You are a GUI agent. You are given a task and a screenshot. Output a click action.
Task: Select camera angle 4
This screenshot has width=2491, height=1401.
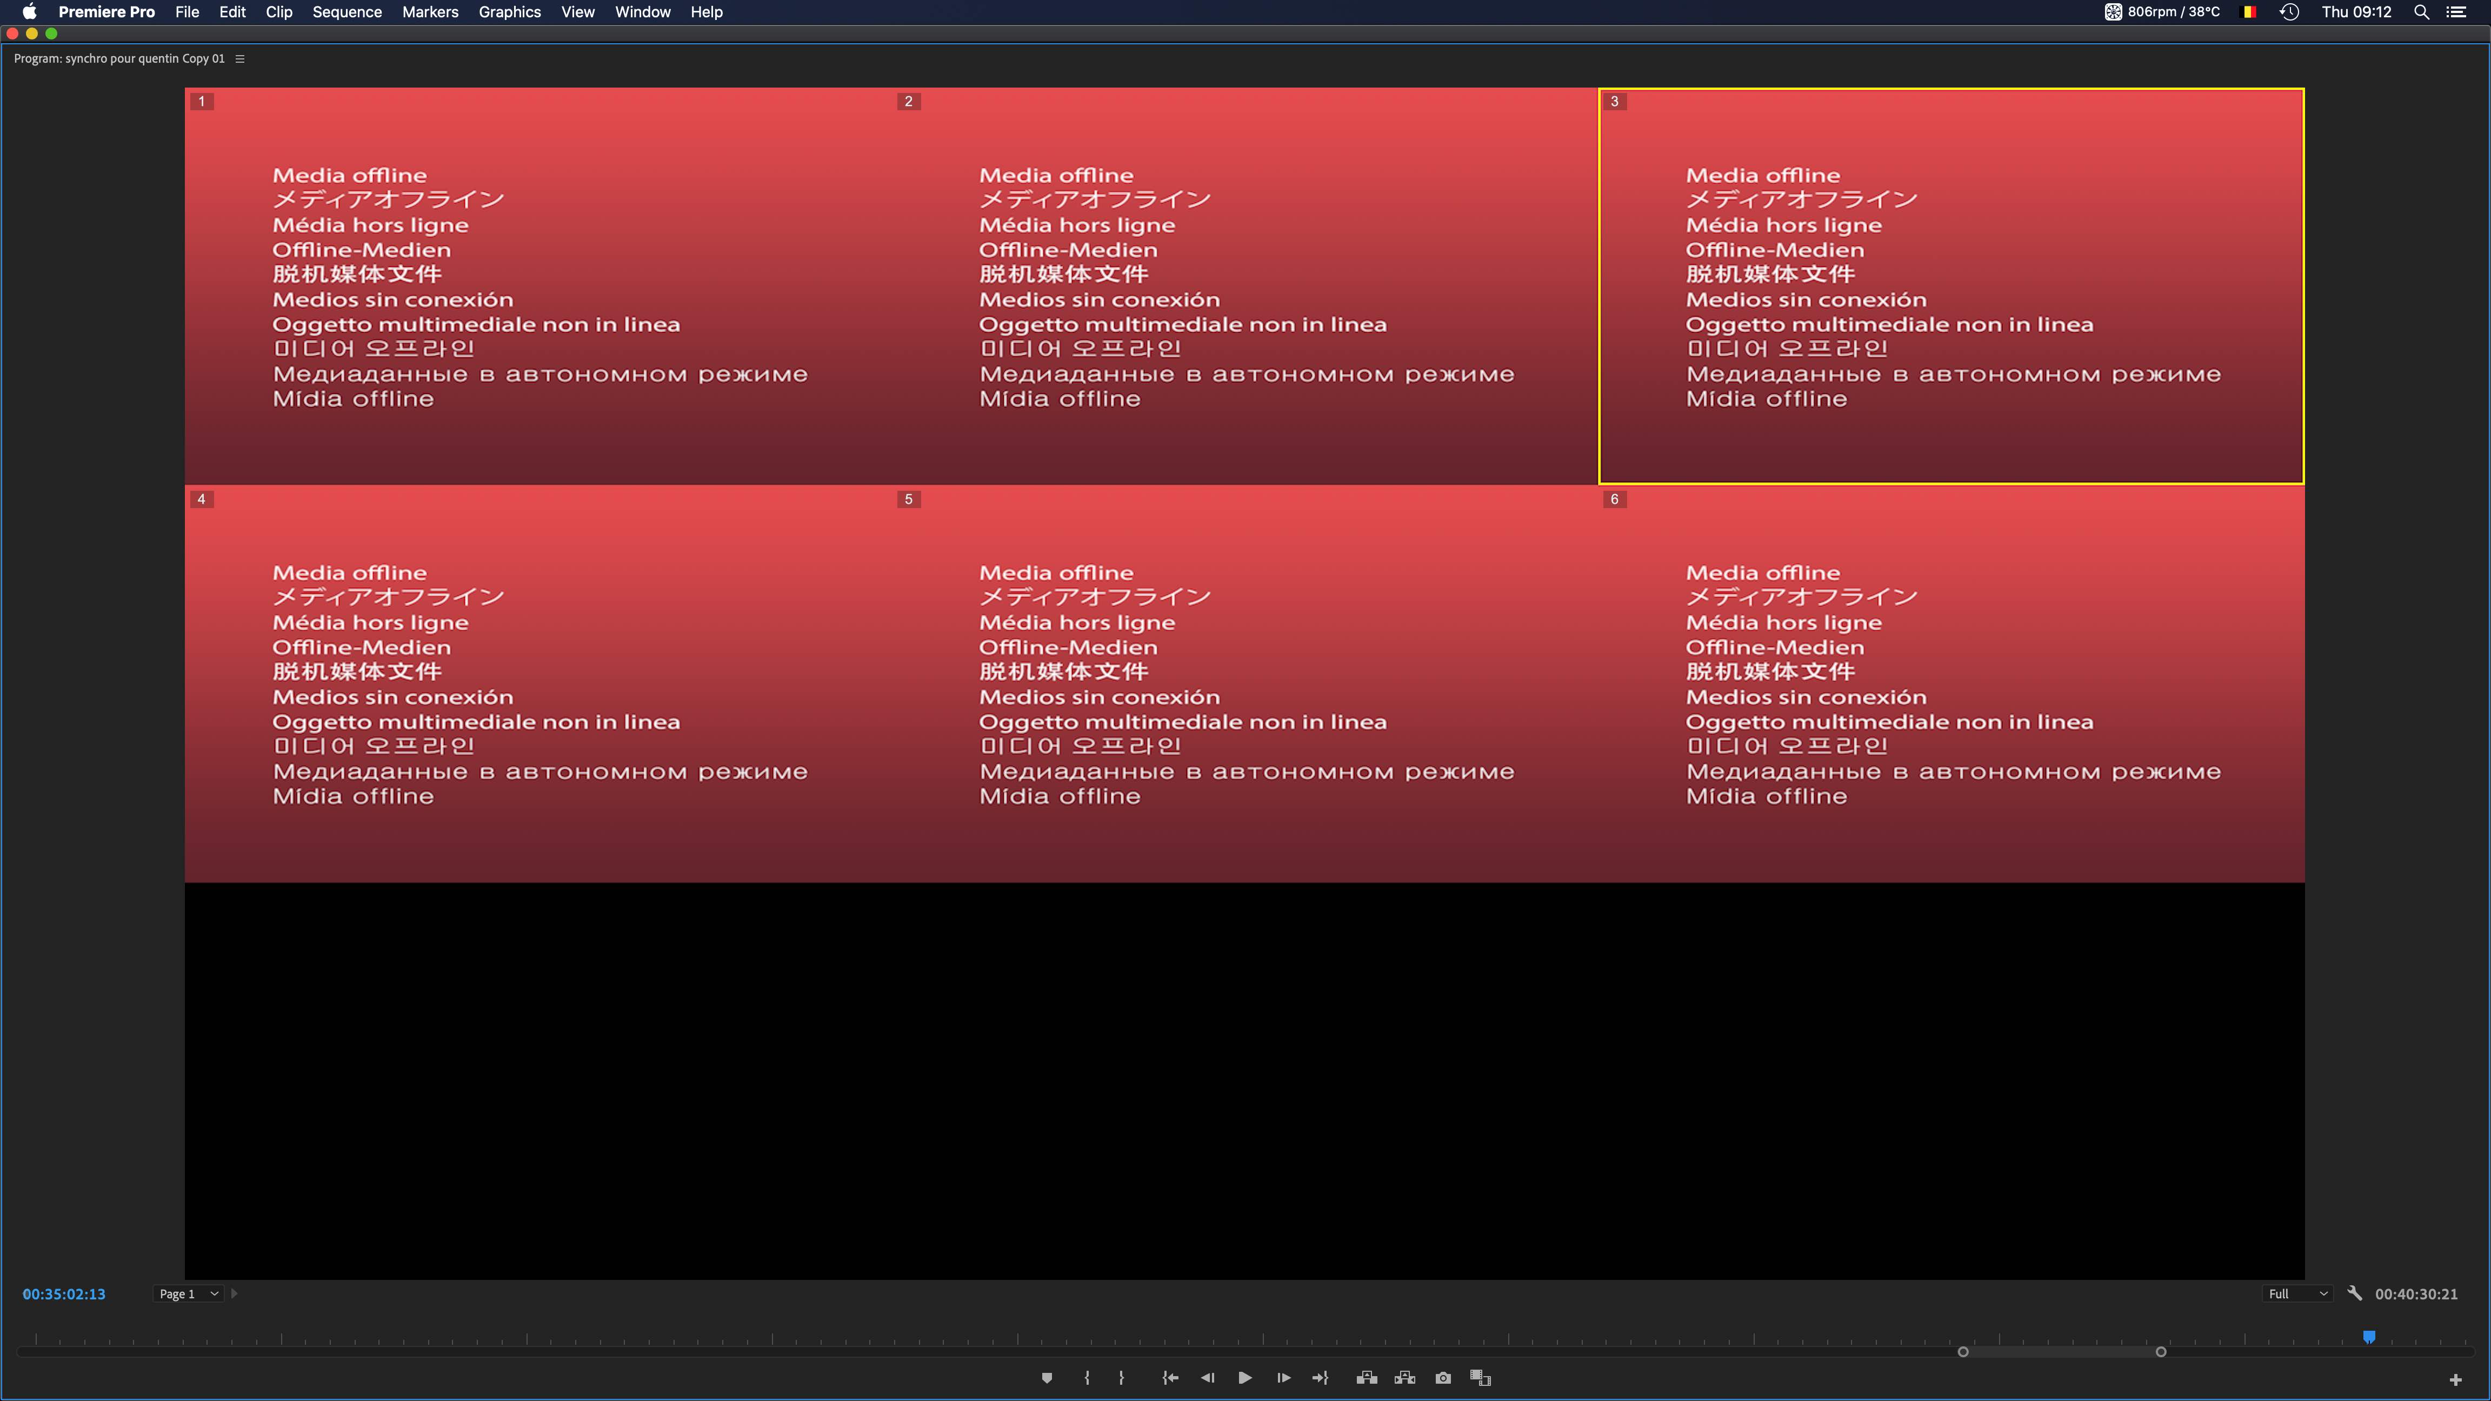point(538,684)
